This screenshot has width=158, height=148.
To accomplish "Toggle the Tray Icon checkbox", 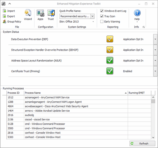I will 102,16.
